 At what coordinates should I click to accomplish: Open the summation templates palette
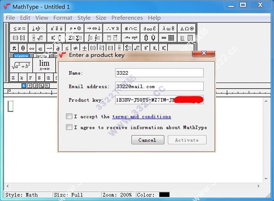click(x=75, y=38)
